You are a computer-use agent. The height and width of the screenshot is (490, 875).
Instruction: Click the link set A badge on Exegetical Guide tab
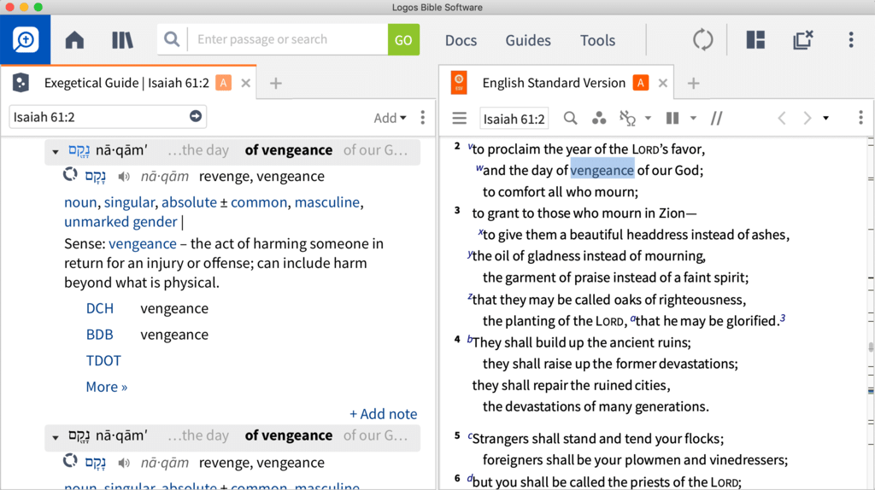pyautogui.click(x=224, y=83)
